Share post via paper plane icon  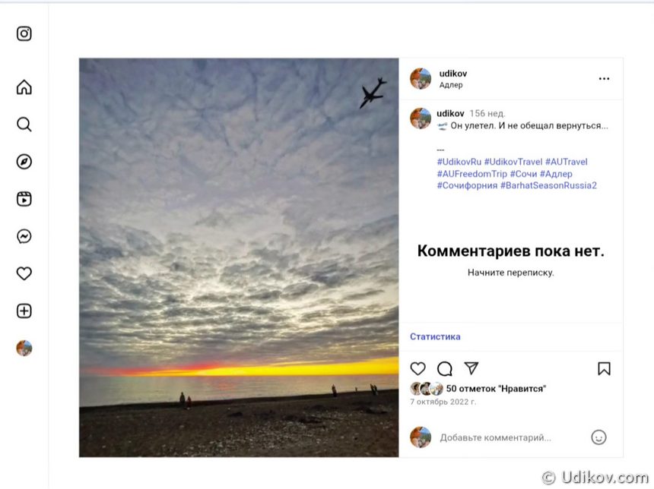(471, 368)
